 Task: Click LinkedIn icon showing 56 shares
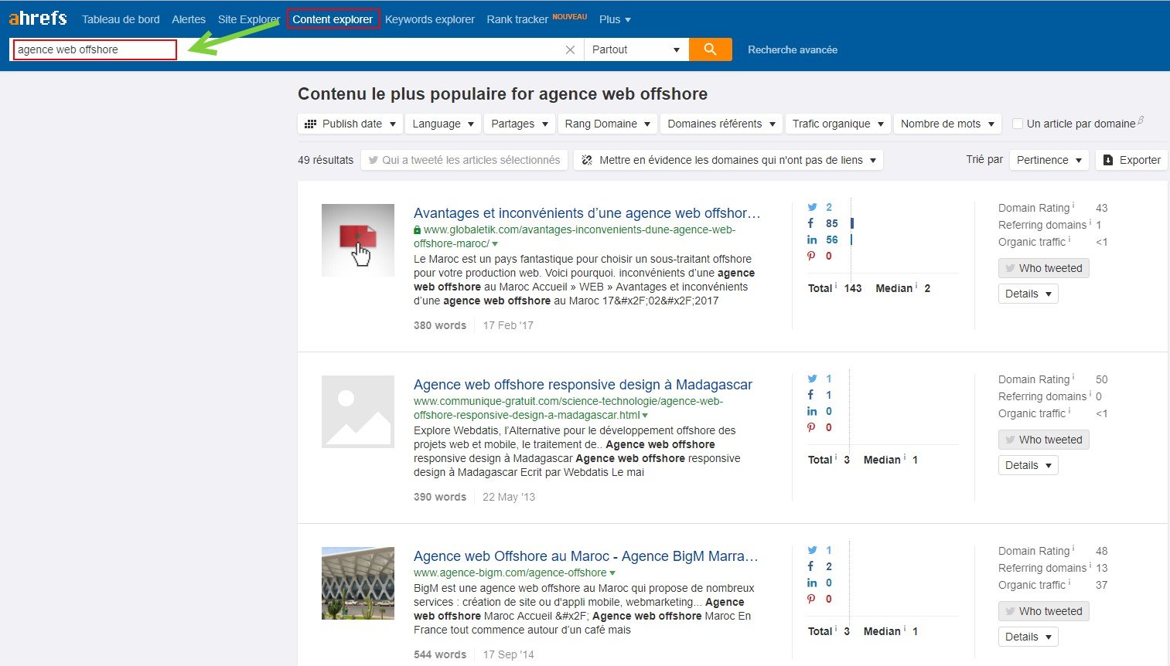(812, 240)
